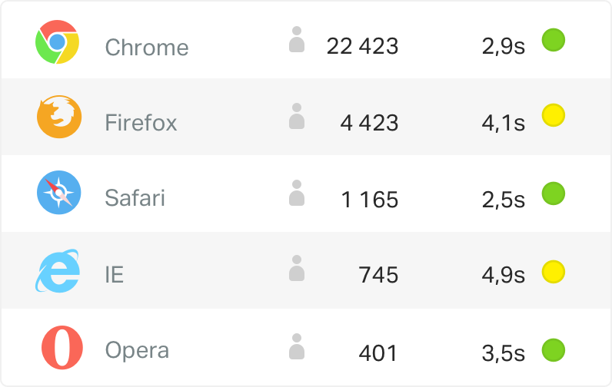612x387 pixels.
Task: Click the green status dot for Chrome
Action: coord(554,40)
